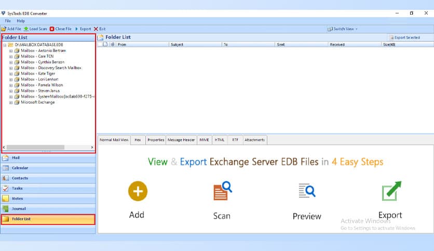Viewport: 434px width, 251px height.
Task: Select Mailbox - Steven Janus text
Action: click(x=40, y=91)
